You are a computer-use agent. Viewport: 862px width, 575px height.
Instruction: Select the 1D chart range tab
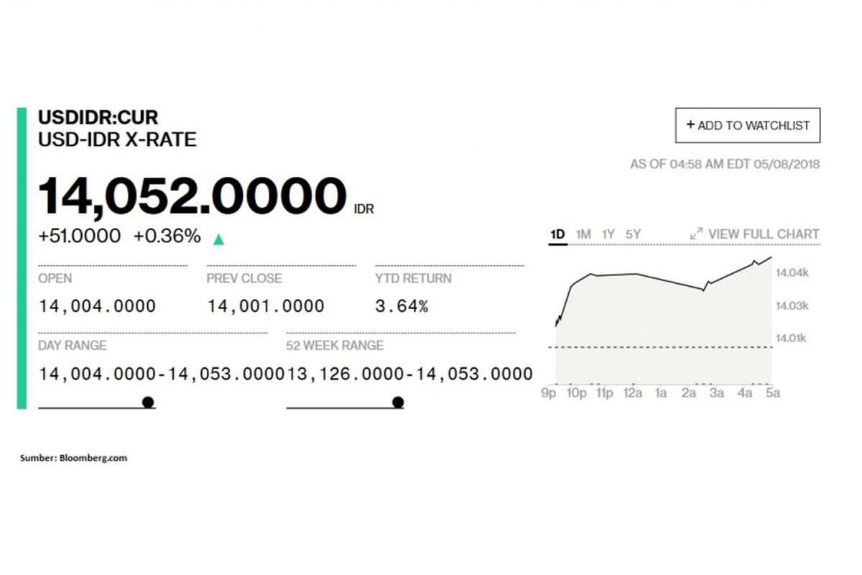click(557, 234)
